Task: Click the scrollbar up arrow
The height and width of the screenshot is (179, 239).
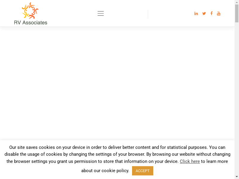Action: 237,2
